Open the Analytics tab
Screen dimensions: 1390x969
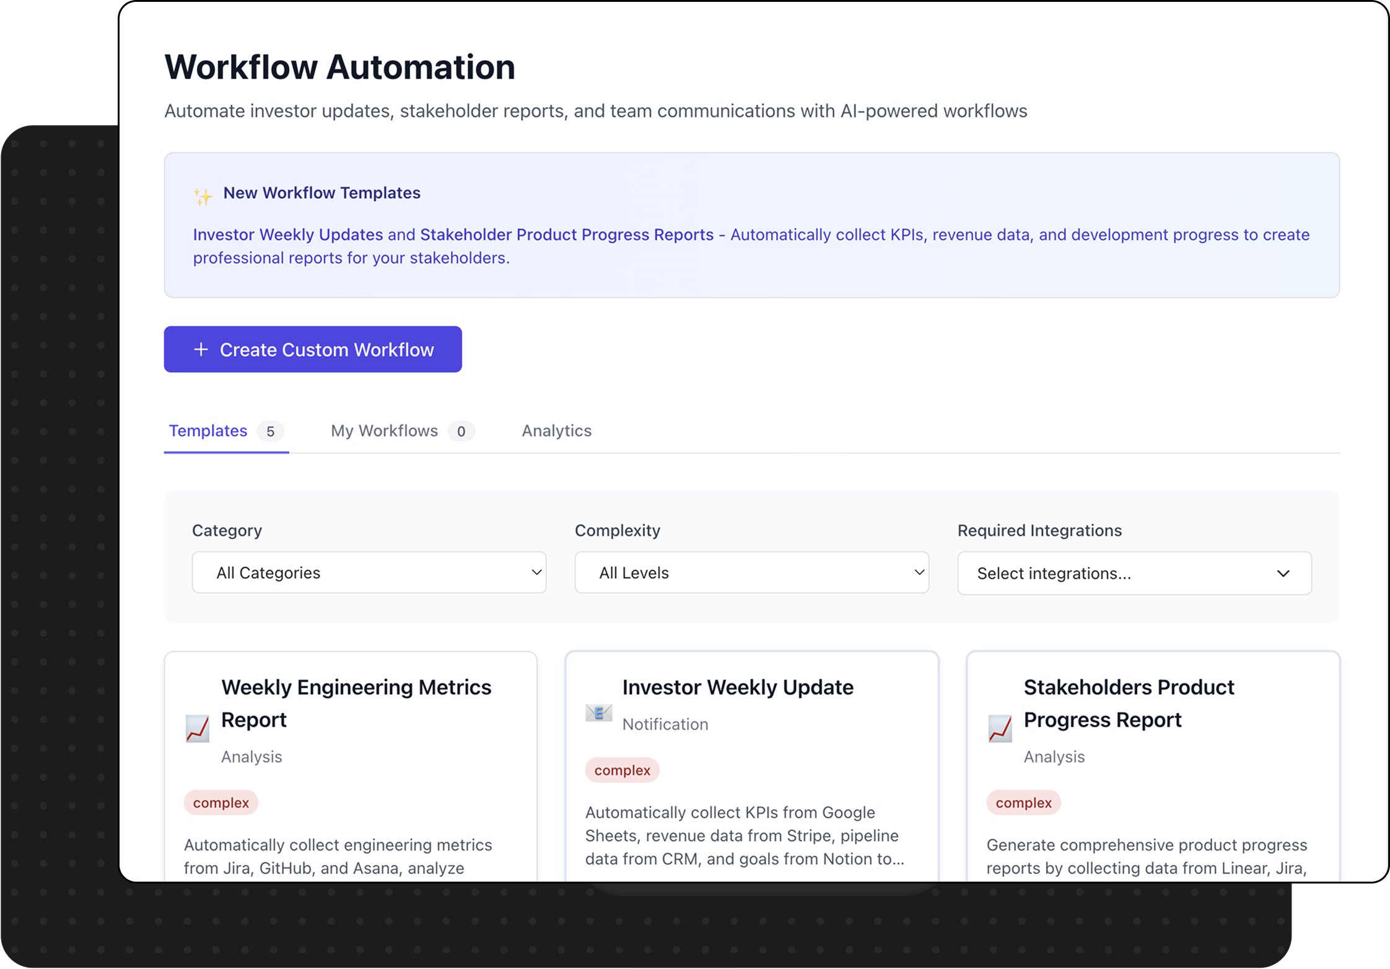click(556, 431)
